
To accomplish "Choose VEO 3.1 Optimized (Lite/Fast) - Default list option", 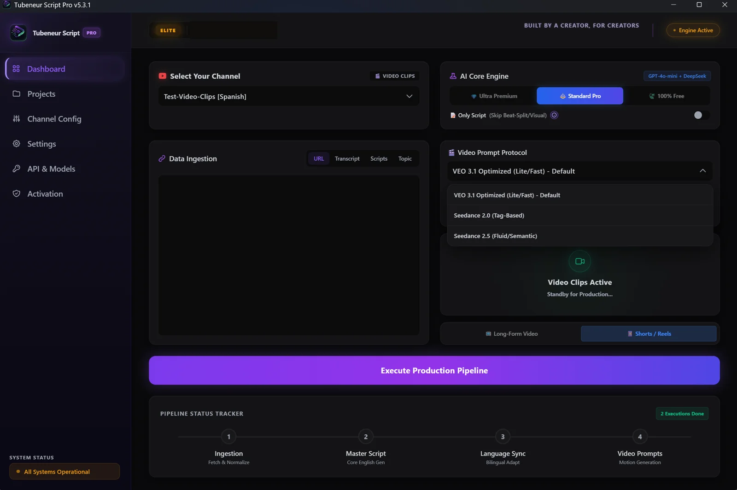I will pyautogui.click(x=580, y=195).
